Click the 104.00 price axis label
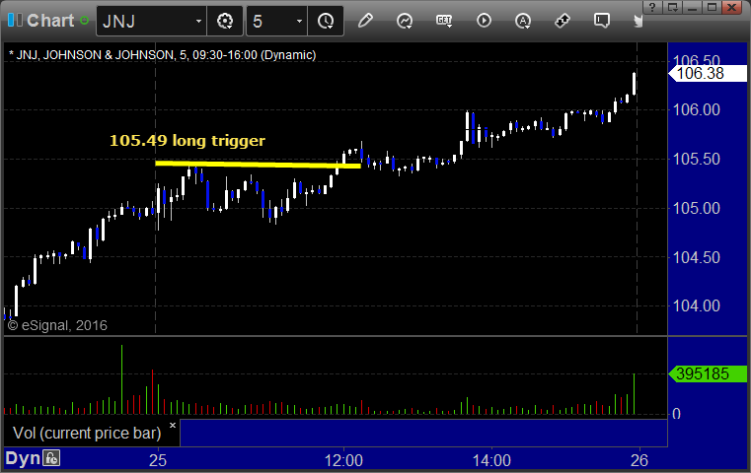Screen dimensions: 751x473 click(x=697, y=305)
